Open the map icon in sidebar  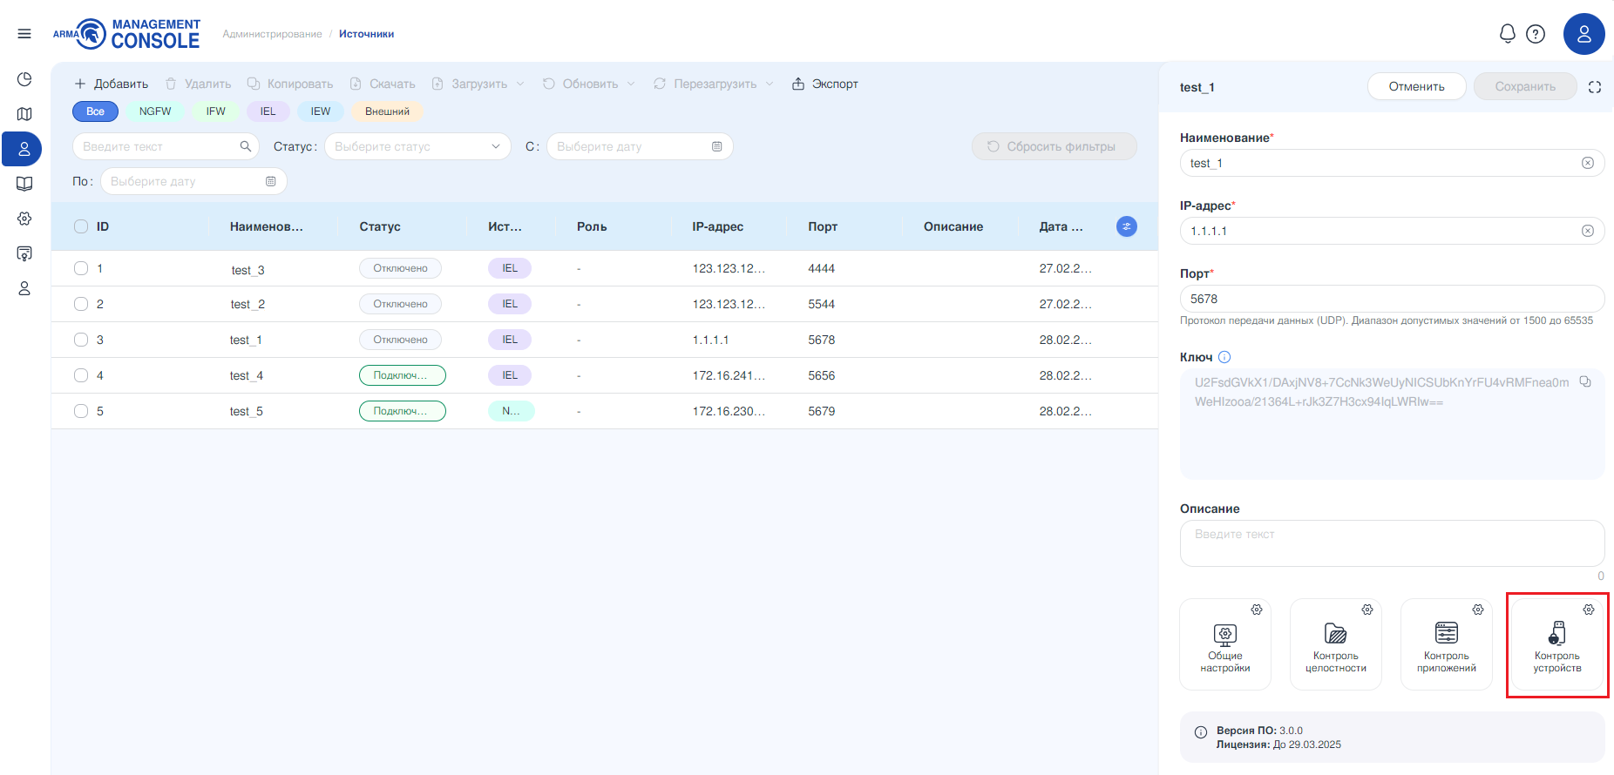coord(24,114)
